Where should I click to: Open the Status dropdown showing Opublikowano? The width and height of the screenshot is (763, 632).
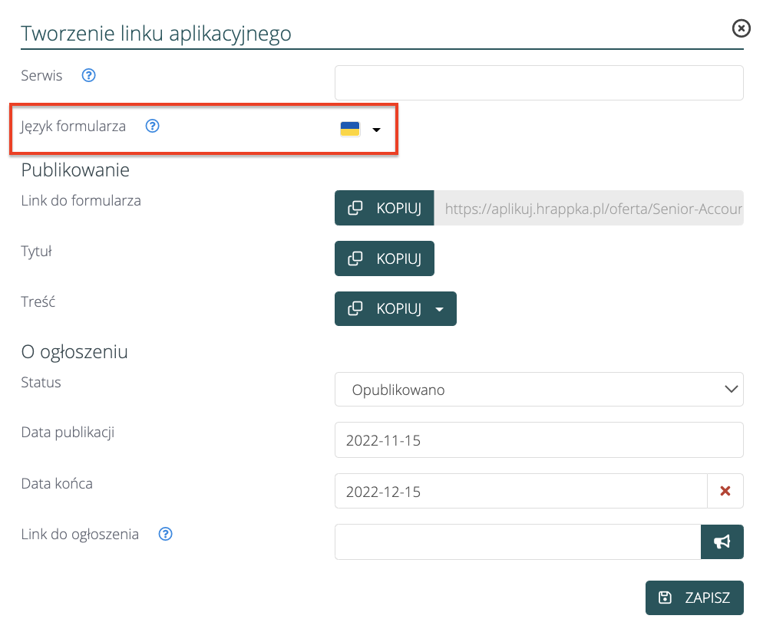click(x=539, y=390)
